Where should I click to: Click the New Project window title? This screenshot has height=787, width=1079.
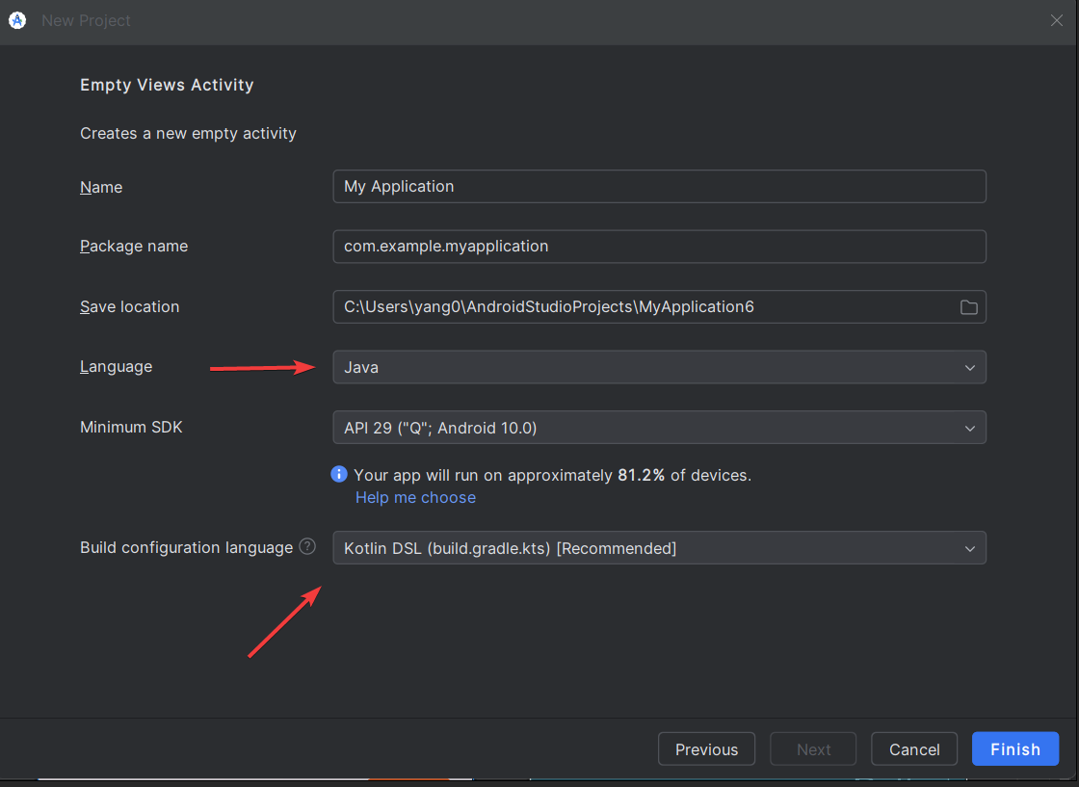tap(86, 20)
